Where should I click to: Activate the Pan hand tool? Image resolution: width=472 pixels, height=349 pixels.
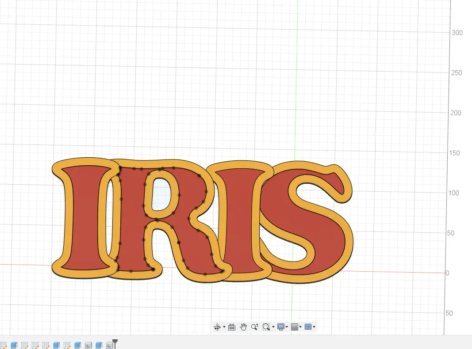point(243,327)
